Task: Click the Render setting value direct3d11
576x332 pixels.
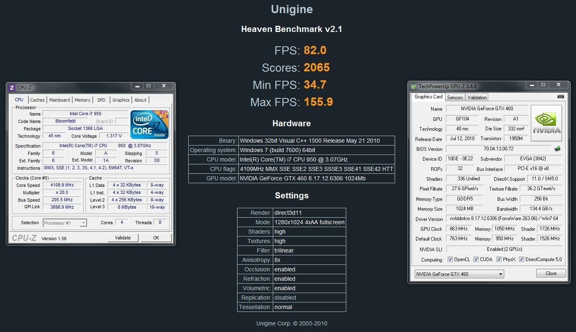Action: tap(288, 213)
